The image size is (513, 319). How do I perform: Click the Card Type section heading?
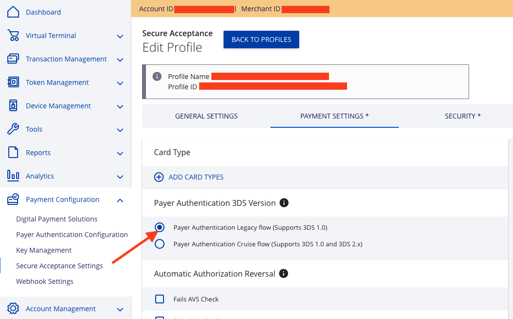point(172,152)
